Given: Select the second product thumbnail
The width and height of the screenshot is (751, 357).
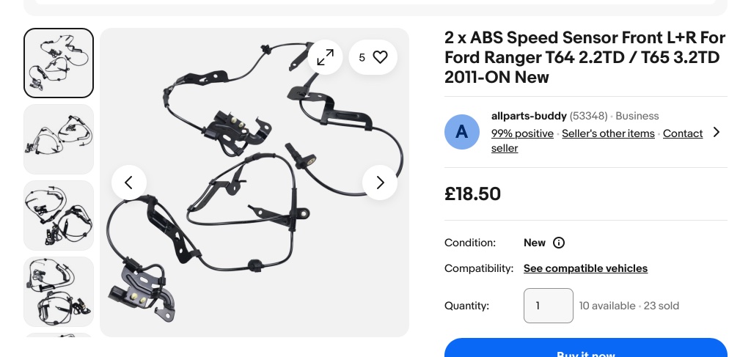Looking at the screenshot, I should click(59, 139).
